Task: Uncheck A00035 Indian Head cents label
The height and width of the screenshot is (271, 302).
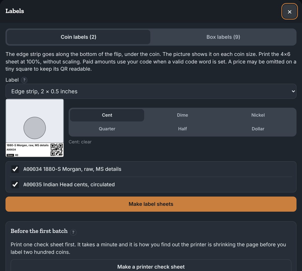Action: tap(15, 184)
